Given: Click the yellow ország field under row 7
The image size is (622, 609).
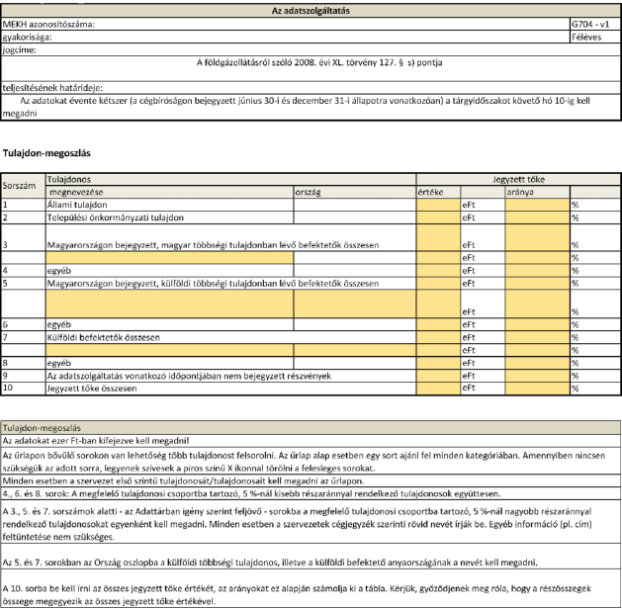Looking at the screenshot, I should pos(355,350).
